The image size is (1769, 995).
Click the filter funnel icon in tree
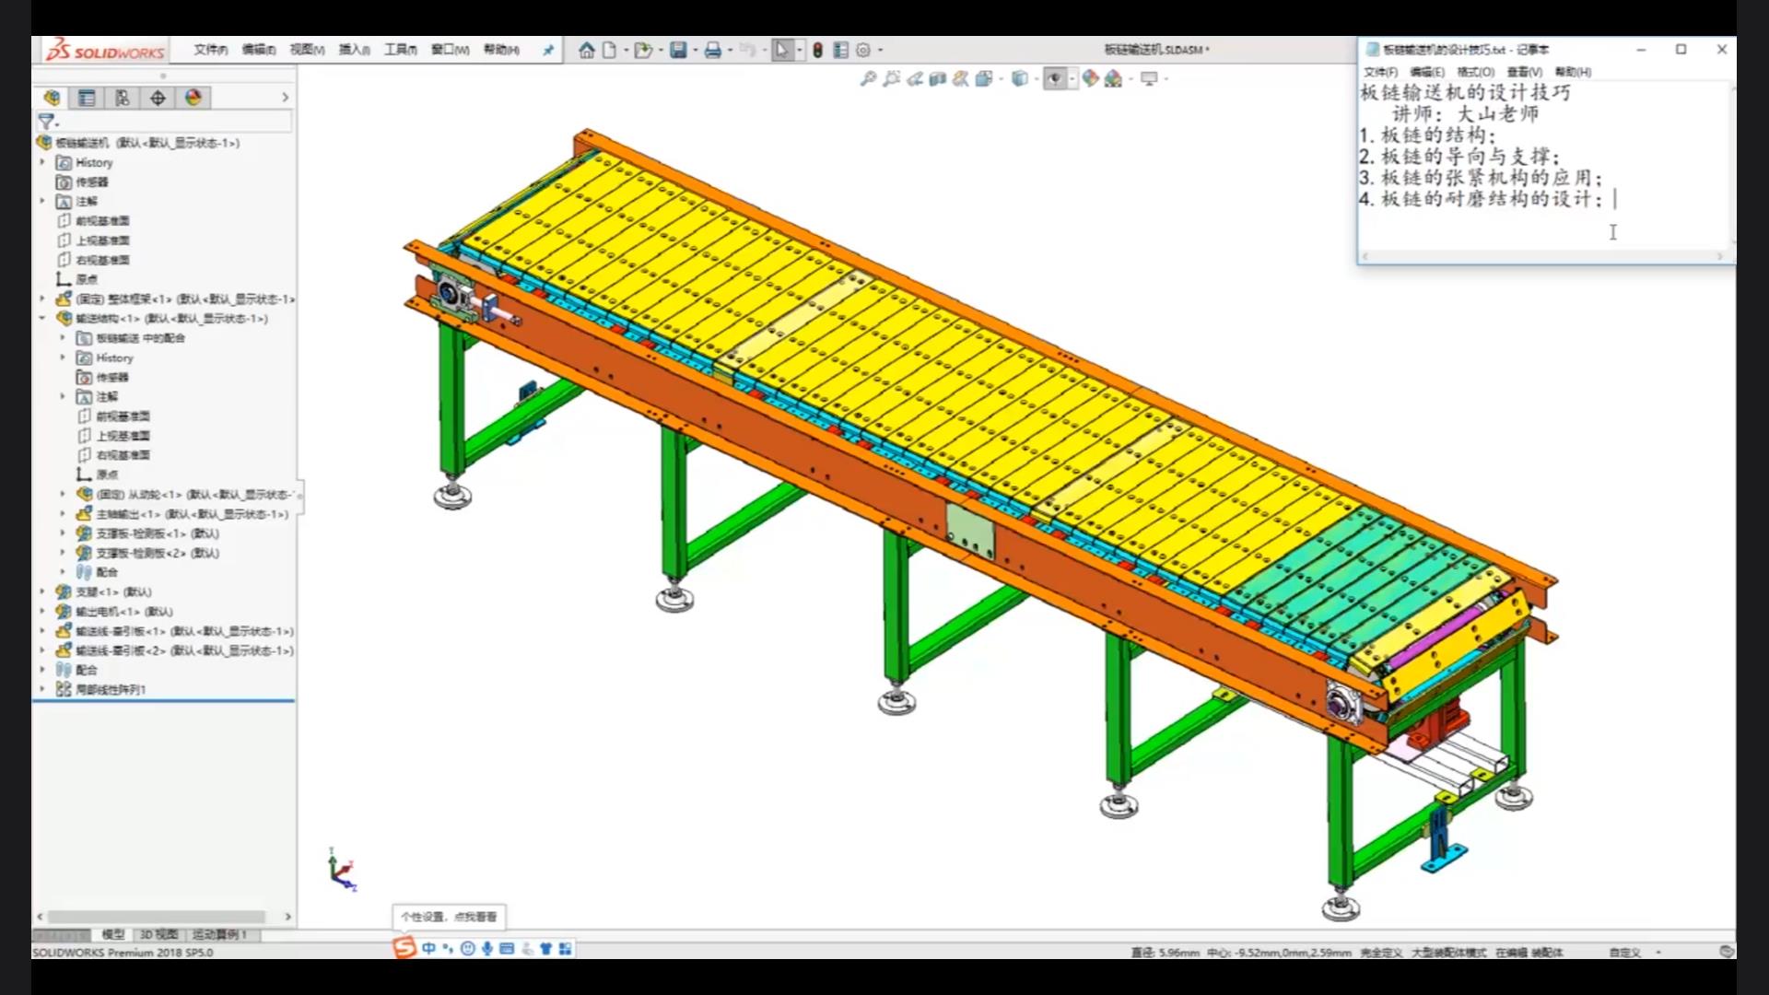(x=46, y=121)
